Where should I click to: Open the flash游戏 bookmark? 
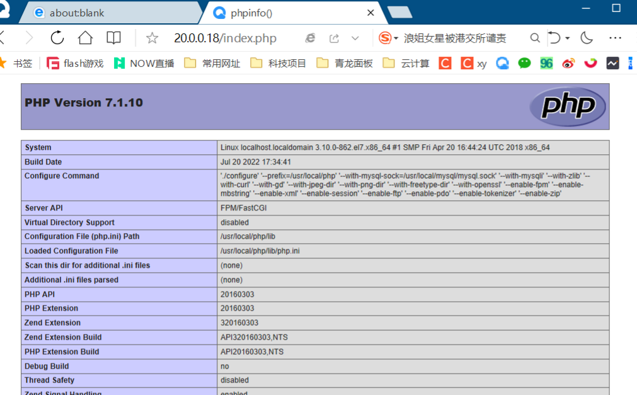tap(75, 63)
